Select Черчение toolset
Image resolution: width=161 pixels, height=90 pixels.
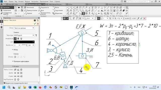coord(7,7)
